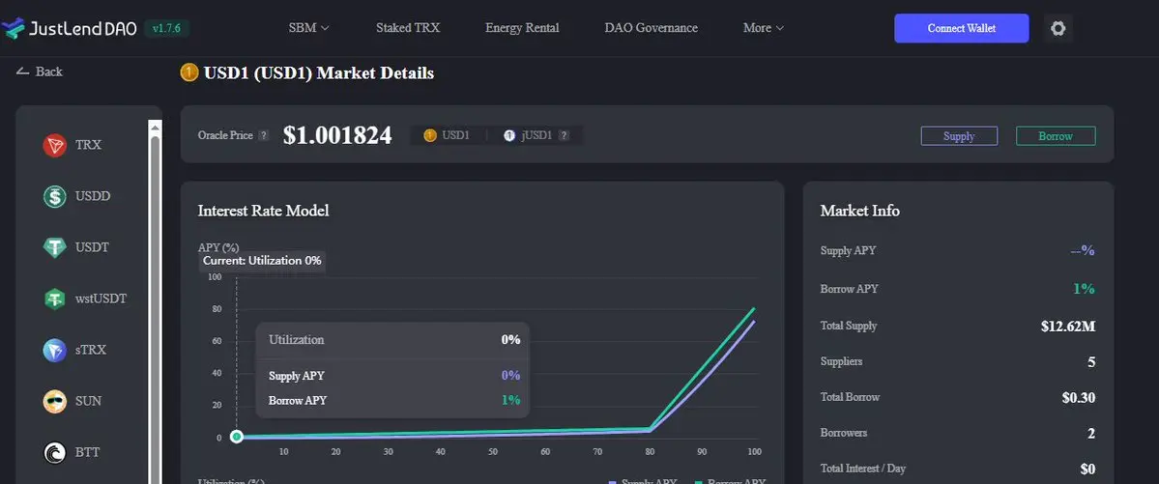Click the x-axis 80 utilization label
This screenshot has height=484, width=1159.
click(650, 451)
